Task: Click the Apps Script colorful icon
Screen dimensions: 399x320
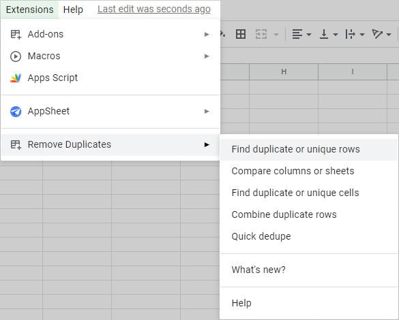Action: pyautogui.click(x=16, y=78)
